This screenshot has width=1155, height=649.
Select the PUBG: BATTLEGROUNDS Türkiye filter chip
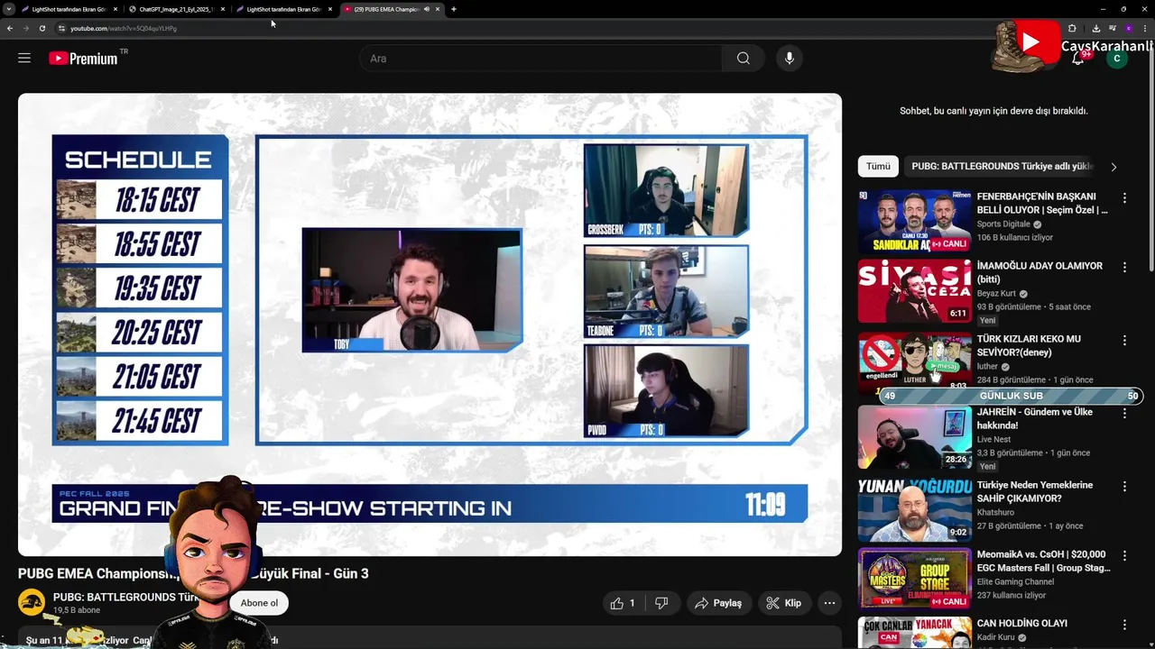(1002, 166)
